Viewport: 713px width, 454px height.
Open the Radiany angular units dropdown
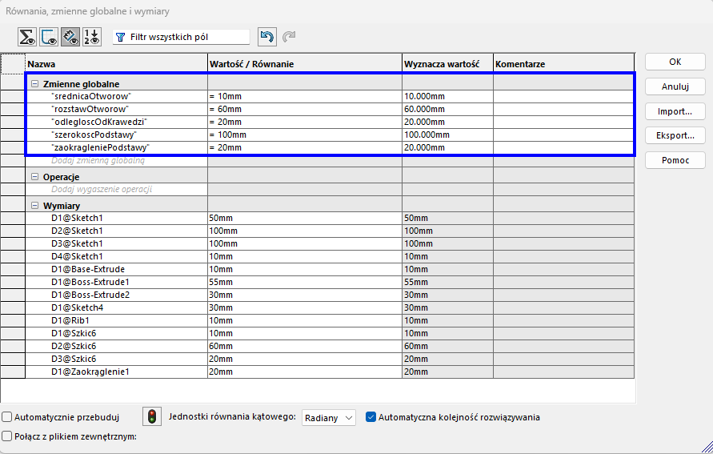(329, 417)
